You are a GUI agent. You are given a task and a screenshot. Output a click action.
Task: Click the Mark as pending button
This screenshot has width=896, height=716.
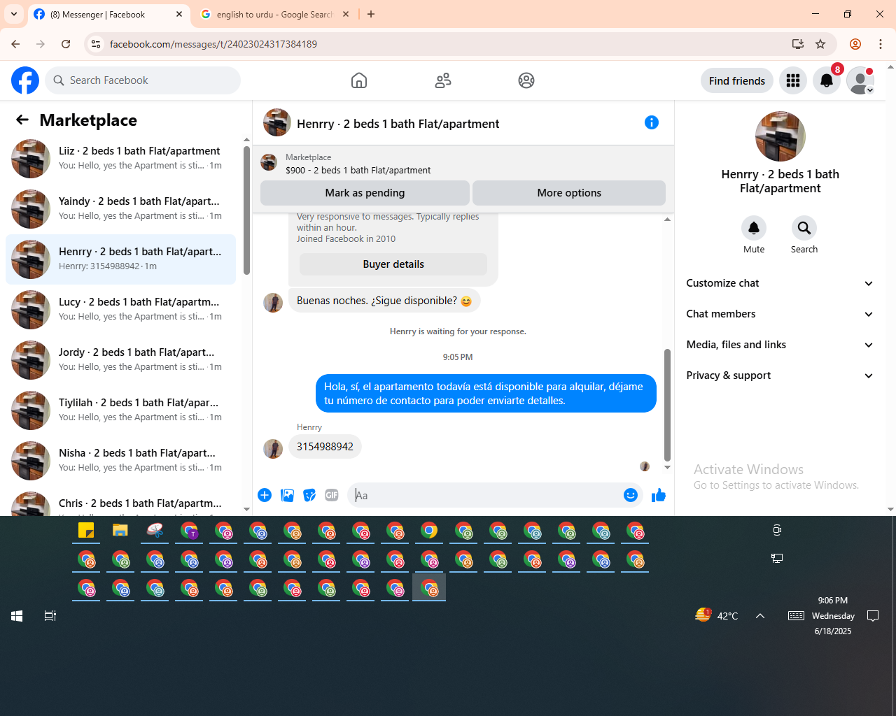365,193
